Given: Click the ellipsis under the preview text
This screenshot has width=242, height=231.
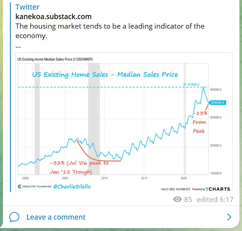Looking at the screenshot, I should tap(18, 46).
